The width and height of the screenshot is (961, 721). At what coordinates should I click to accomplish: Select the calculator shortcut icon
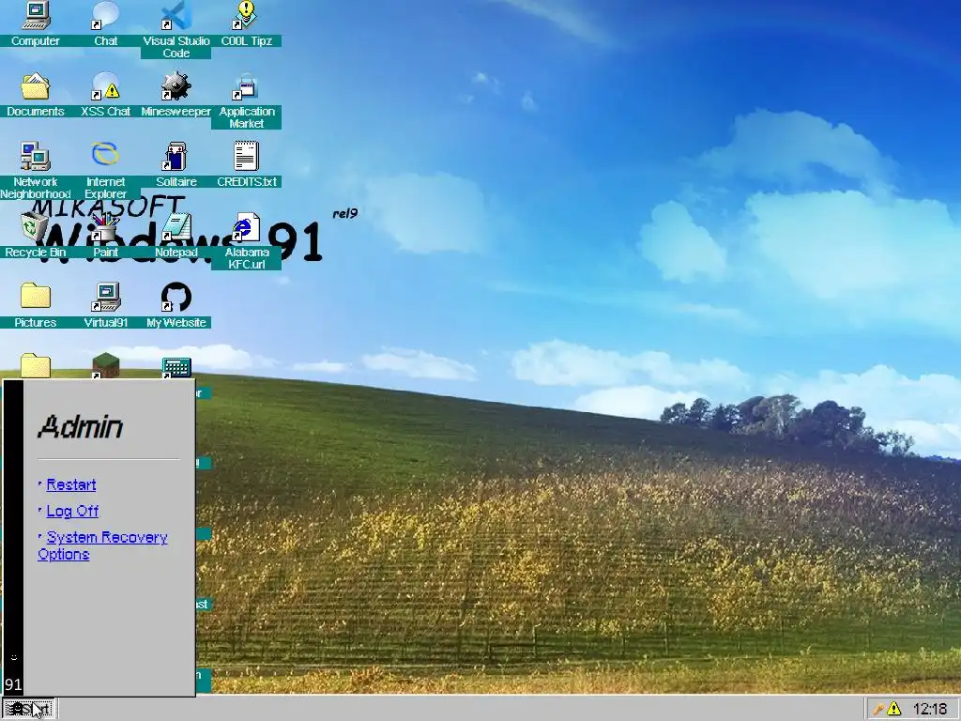[176, 367]
